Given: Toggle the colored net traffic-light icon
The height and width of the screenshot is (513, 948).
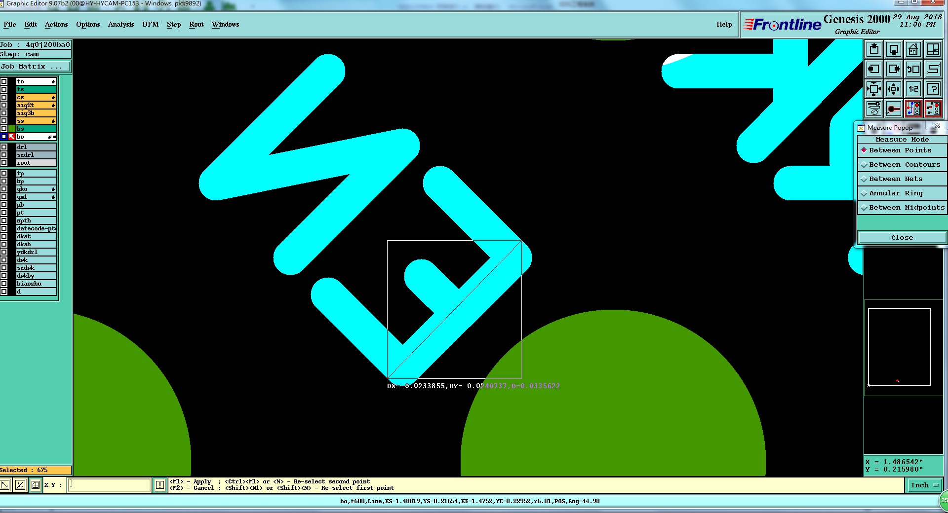Looking at the screenshot, I should tap(913, 109).
